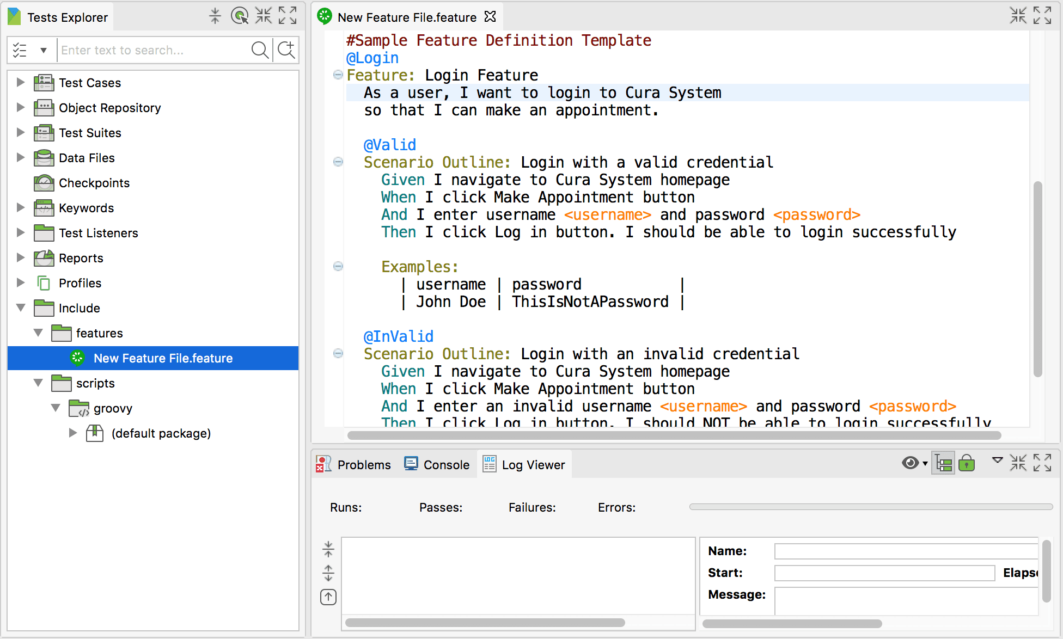
Task: Click the eye visibility icon in Log Viewer toolbar
Action: click(910, 463)
